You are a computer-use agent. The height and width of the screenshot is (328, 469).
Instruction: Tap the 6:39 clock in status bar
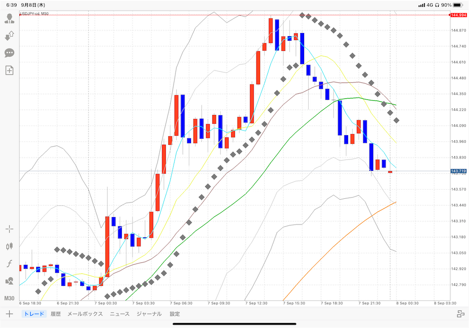(11, 5)
